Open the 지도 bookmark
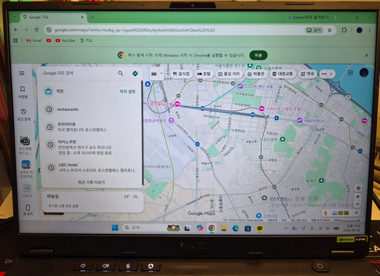Viewport: 380px width, 276px height. tap(86, 40)
